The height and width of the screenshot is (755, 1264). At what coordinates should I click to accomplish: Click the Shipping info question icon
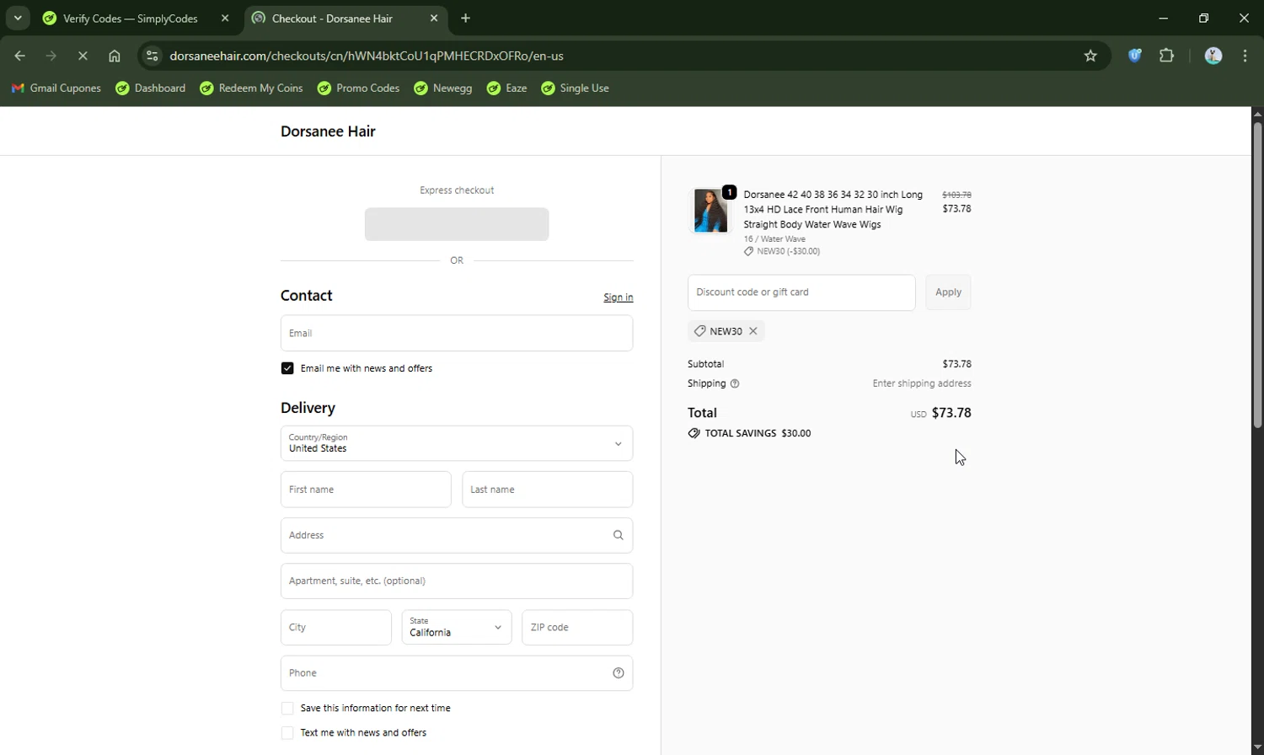tap(735, 383)
